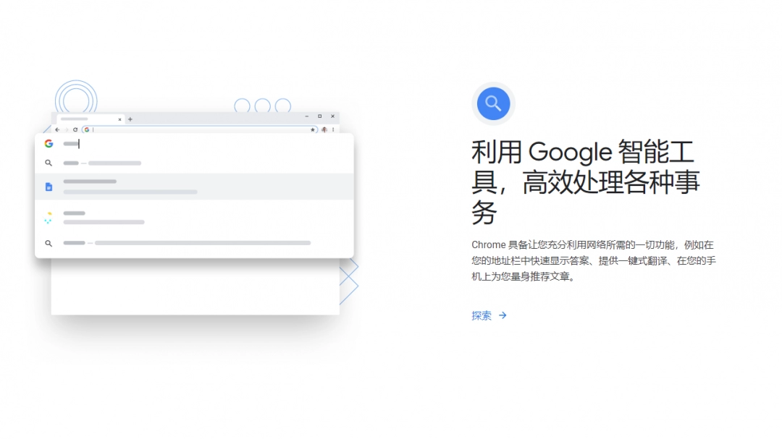Click the plus new-tab button in the illustration
782x439 pixels.
(130, 119)
